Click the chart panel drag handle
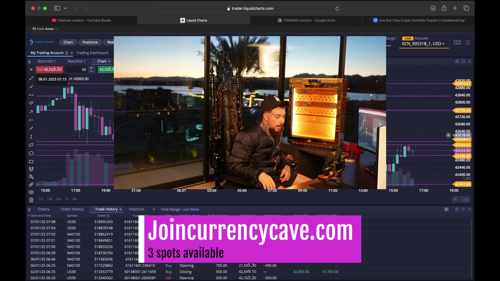500x281 pixels. (x=29, y=62)
